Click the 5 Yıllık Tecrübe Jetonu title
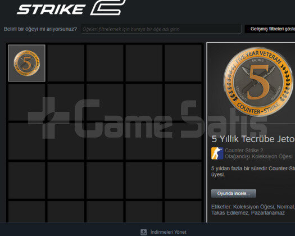 [x=253, y=139]
